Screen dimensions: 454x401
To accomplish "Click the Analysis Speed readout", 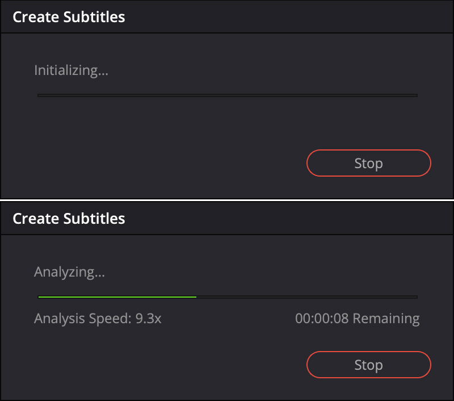I will click(98, 319).
